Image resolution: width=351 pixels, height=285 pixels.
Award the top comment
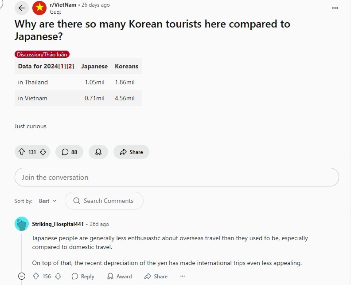[120, 276]
